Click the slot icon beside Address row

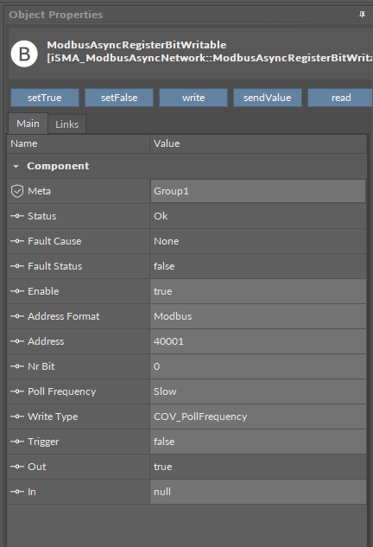click(17, 341)
